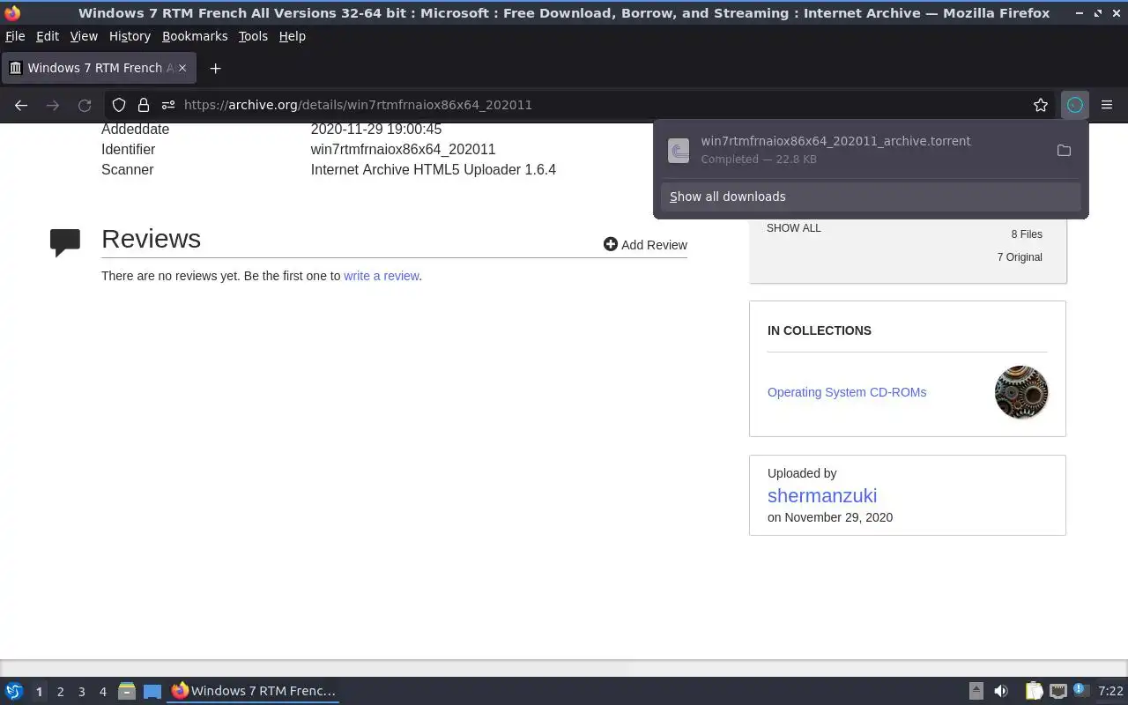Switch to workspace 1
Viewport: 1128px width, 705px height.
pyautogui.click(x=39, y=692)
